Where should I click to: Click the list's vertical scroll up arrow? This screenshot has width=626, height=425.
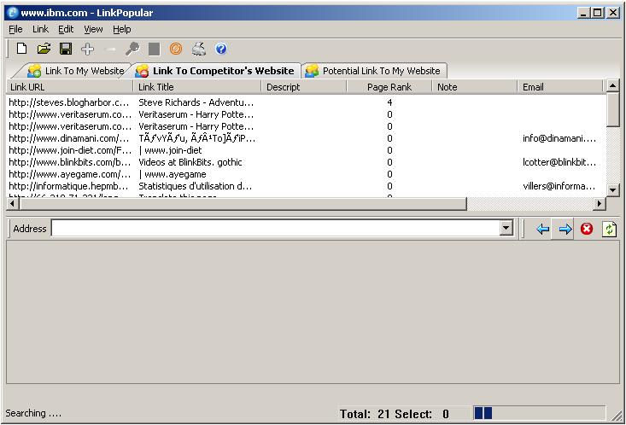point(612,86)
